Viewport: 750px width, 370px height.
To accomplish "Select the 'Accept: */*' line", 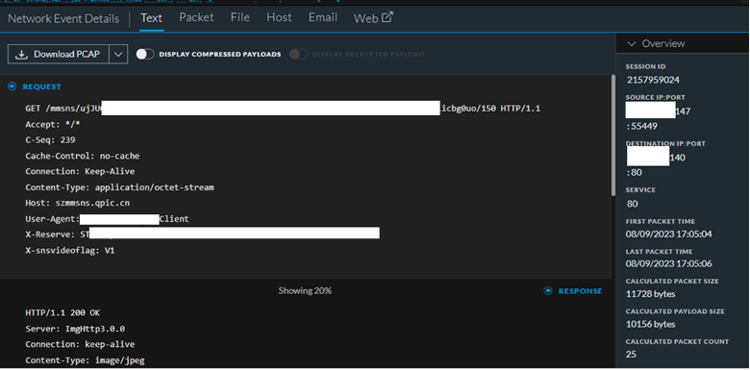I will point(53,124).
